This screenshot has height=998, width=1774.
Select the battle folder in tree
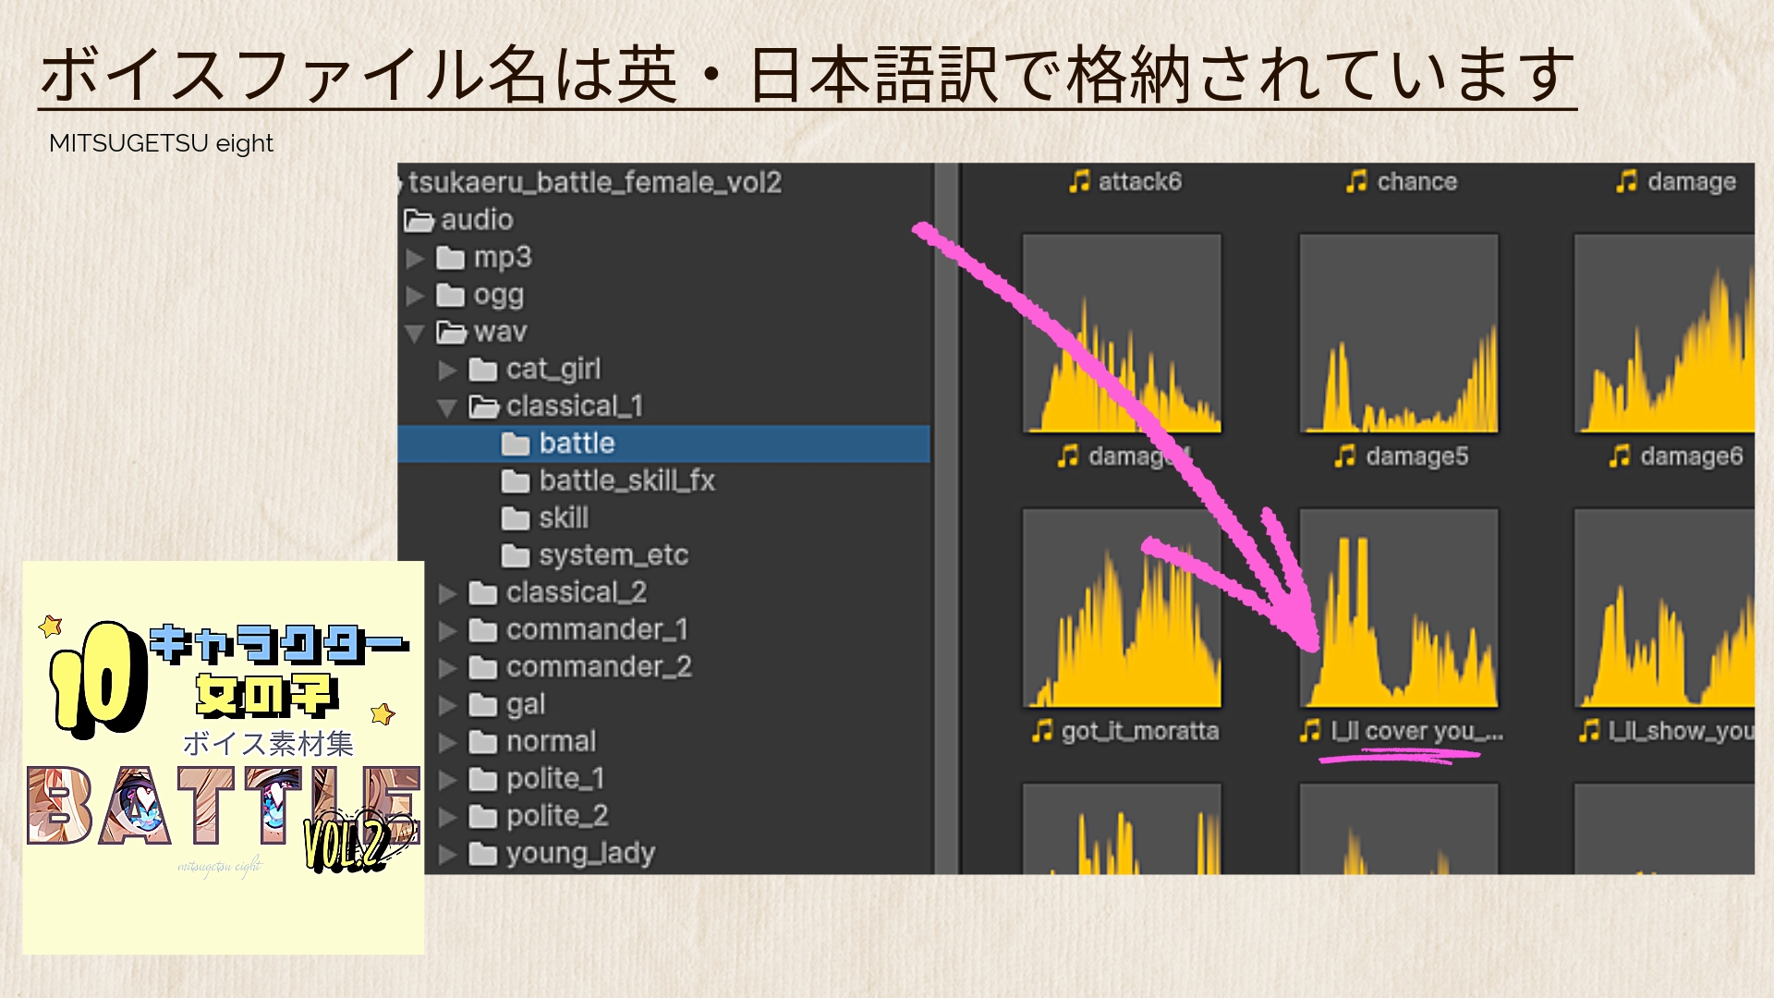[x=577, y=444]
